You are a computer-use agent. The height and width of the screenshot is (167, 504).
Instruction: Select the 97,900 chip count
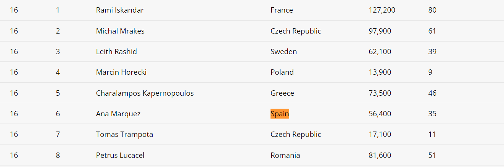[380, 31]
